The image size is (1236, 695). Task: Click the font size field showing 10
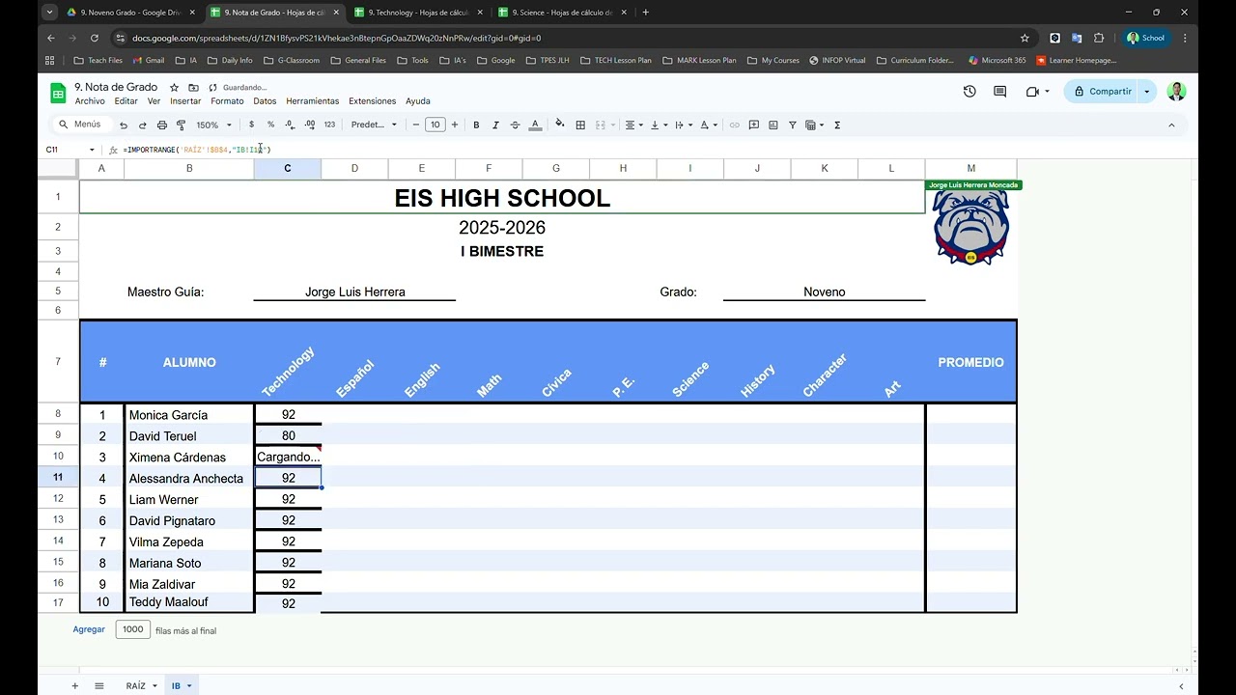pyautogui.click(x=435, y=125)
